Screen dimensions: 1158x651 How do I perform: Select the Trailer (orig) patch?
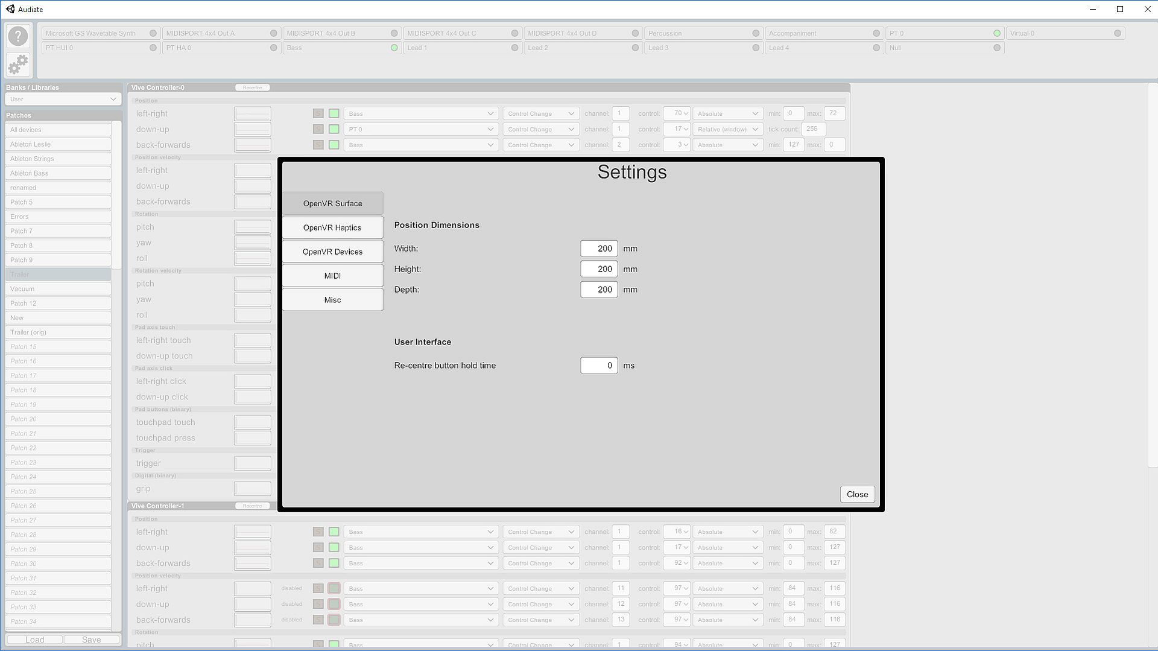point(58,332)
